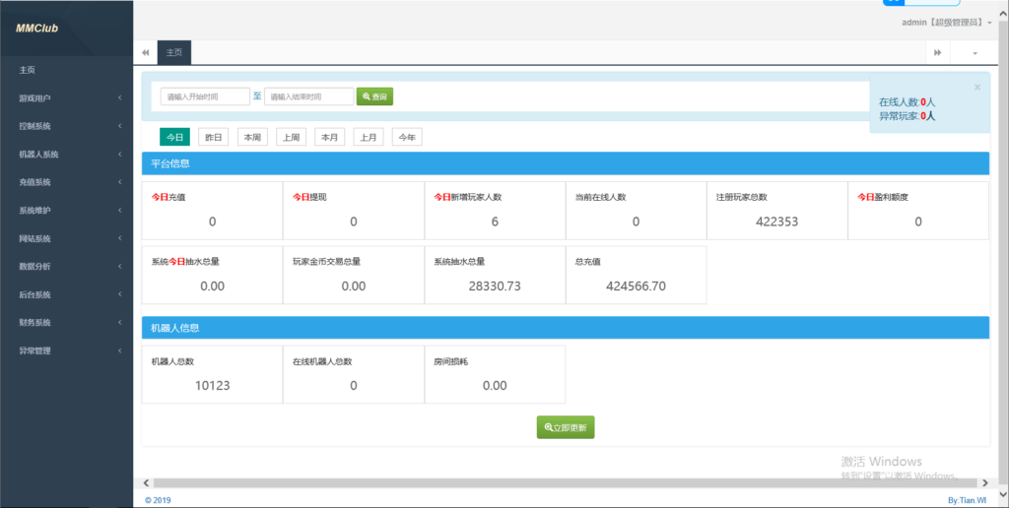Click the tab scroll-right double arrow icon
Viewport: 1009px width, 508px height.
click(937, 52)
